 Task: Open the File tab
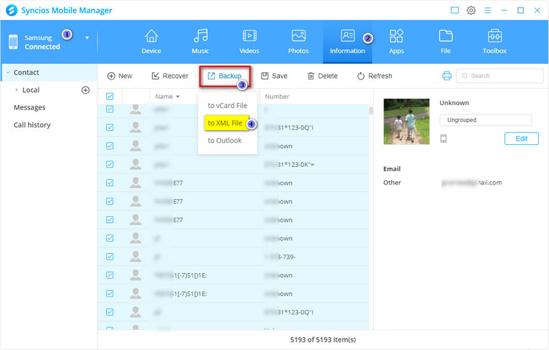tap(445, 42)
